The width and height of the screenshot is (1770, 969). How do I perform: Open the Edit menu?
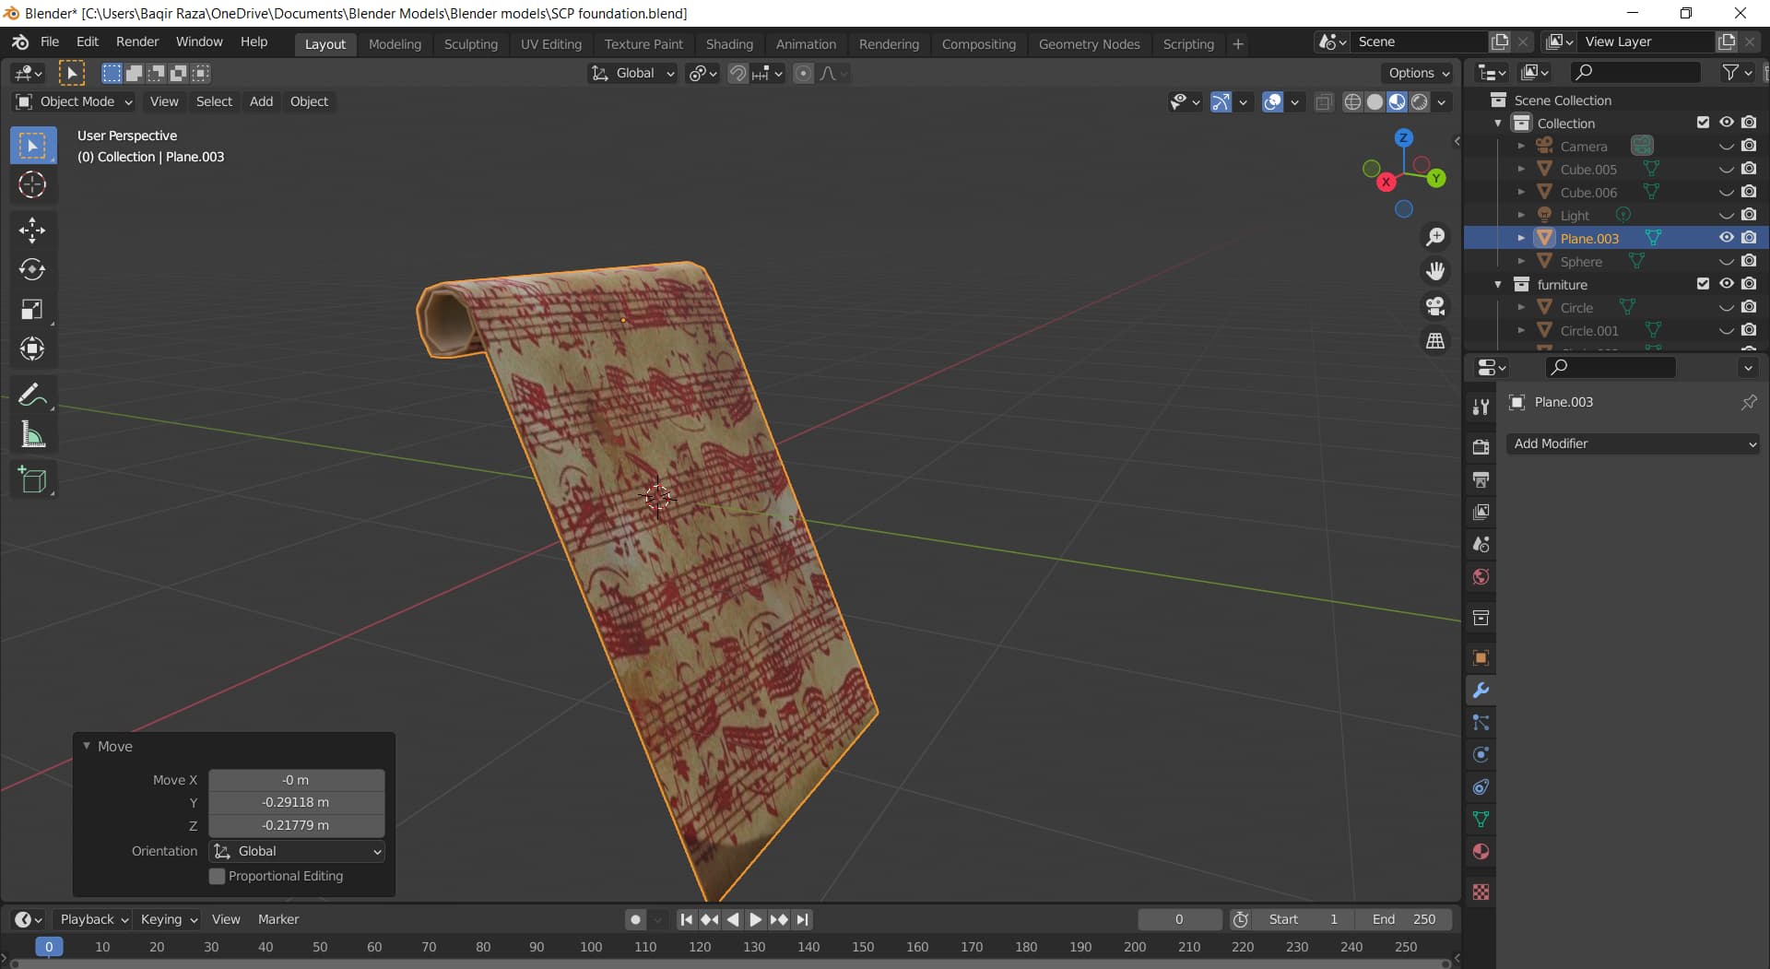tap(86, 41)
